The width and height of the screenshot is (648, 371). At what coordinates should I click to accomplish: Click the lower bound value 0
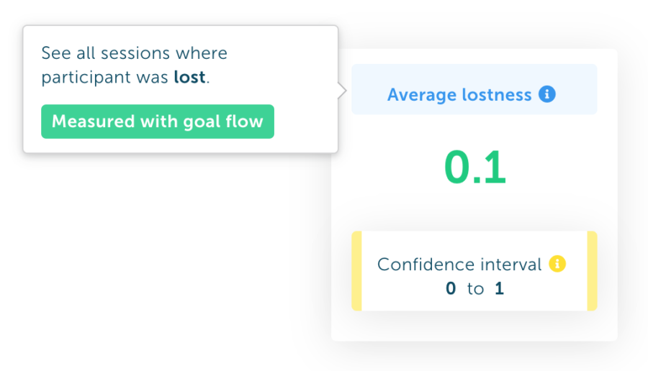(451, 288)
